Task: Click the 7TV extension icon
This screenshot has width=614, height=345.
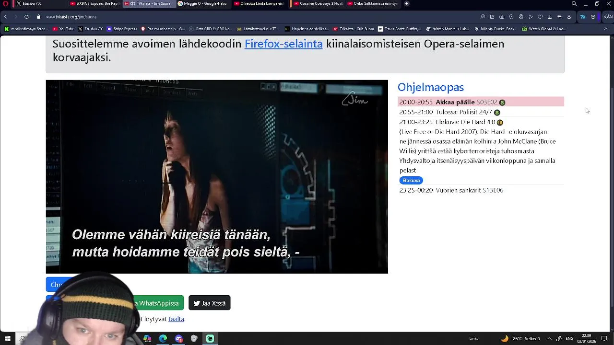Action: [583, 17]
